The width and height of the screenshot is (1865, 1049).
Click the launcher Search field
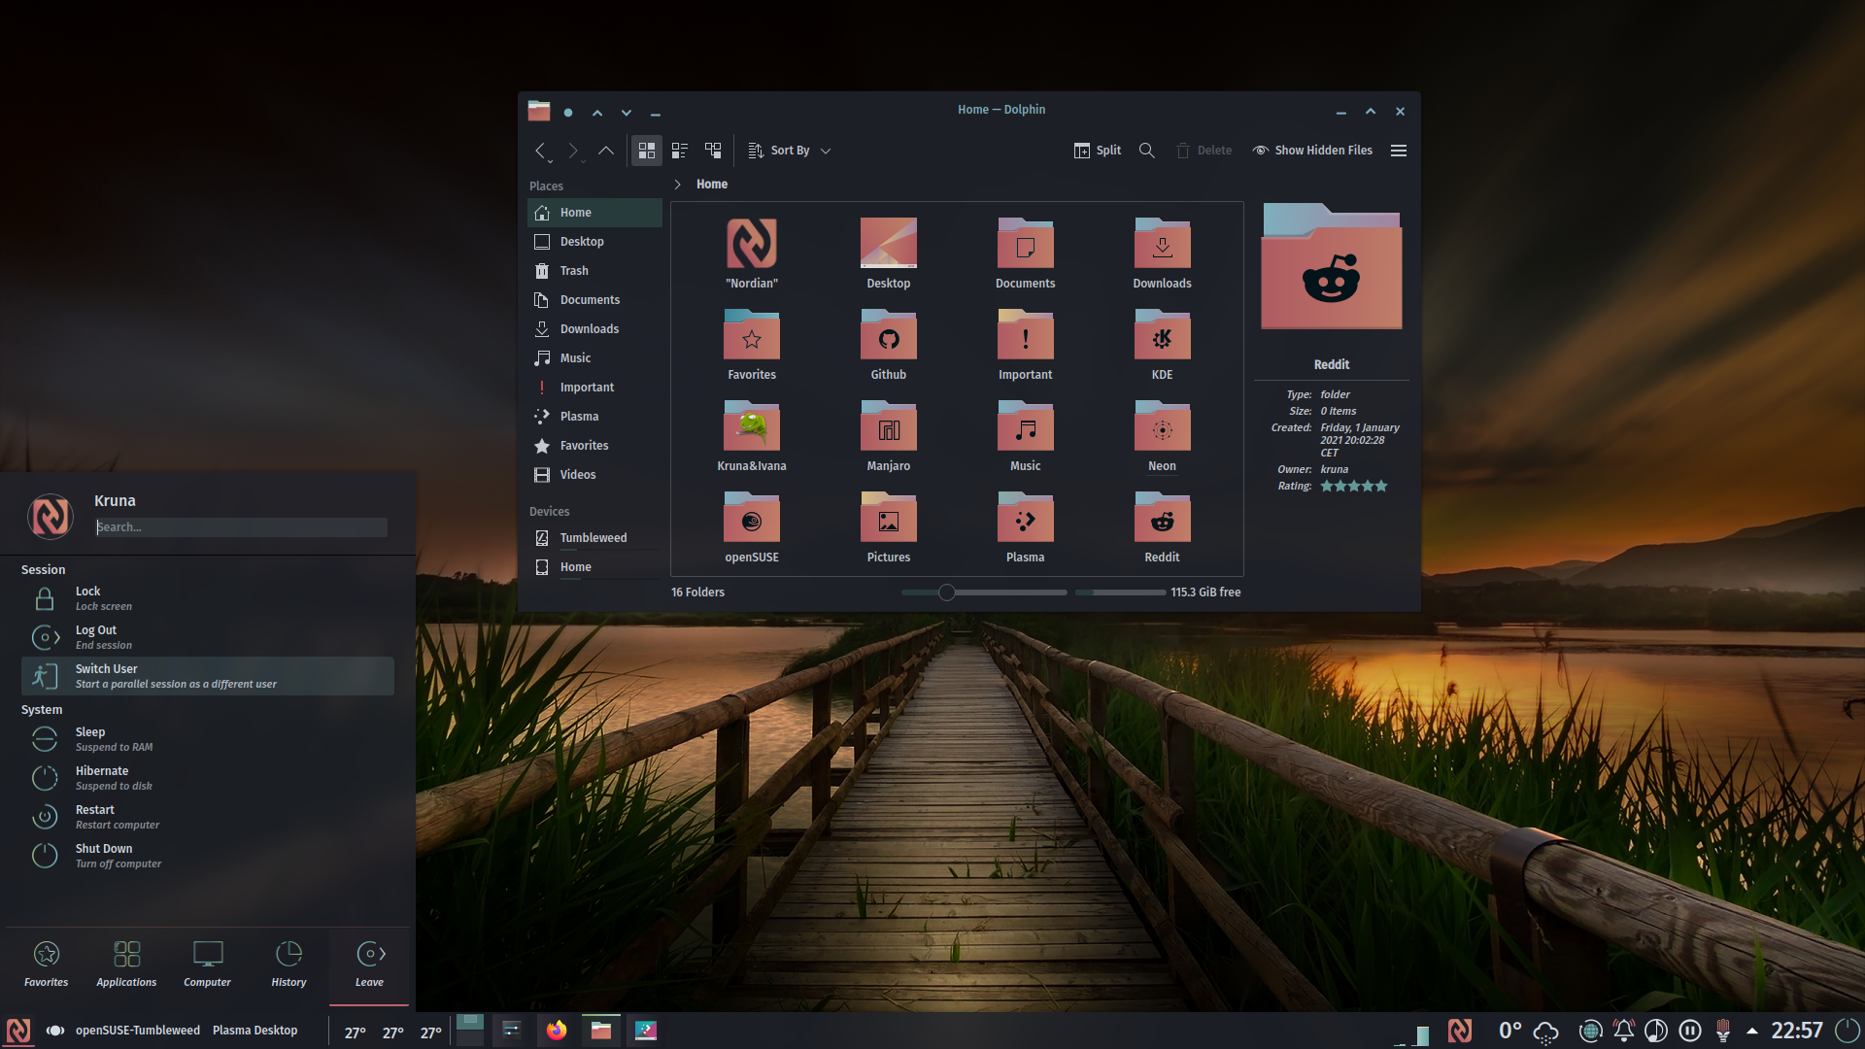click(x=241, y=527)
